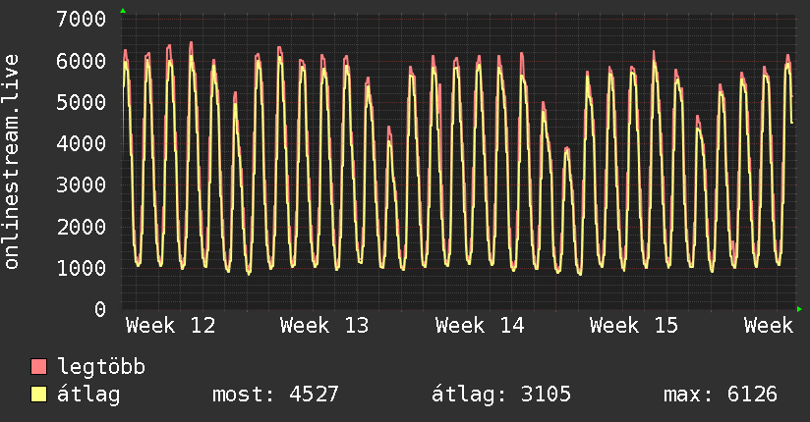This screenshot has width=810, height=422.
Task: Click the 4000 y-axis label
Action: (x=82, y=143)
